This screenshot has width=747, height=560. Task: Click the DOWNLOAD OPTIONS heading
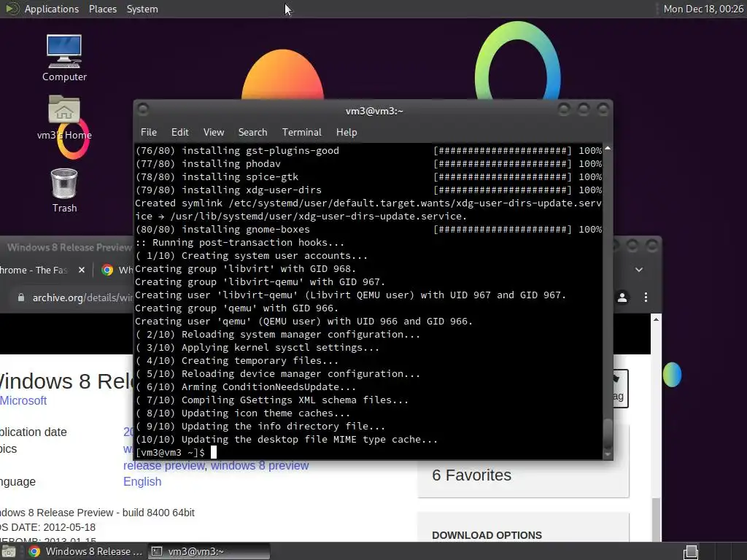point(487,535)
